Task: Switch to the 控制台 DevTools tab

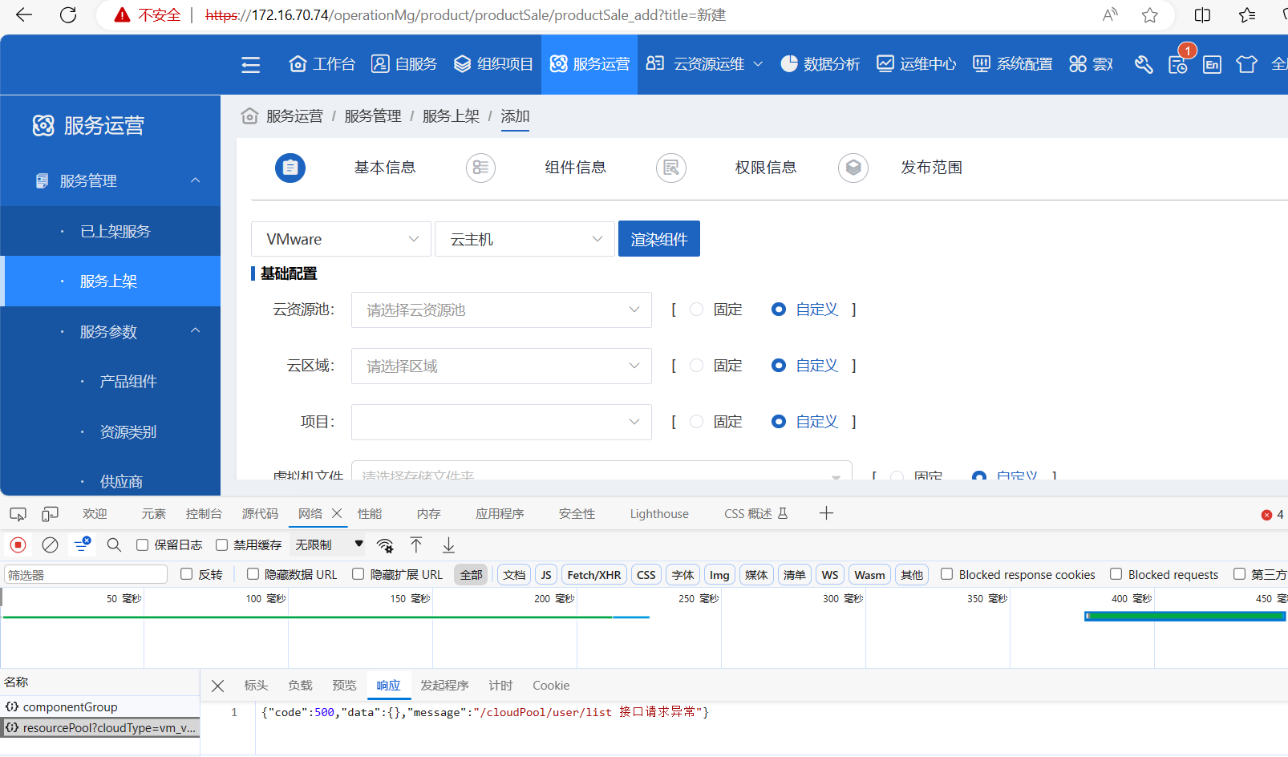Action: (204, 514)
